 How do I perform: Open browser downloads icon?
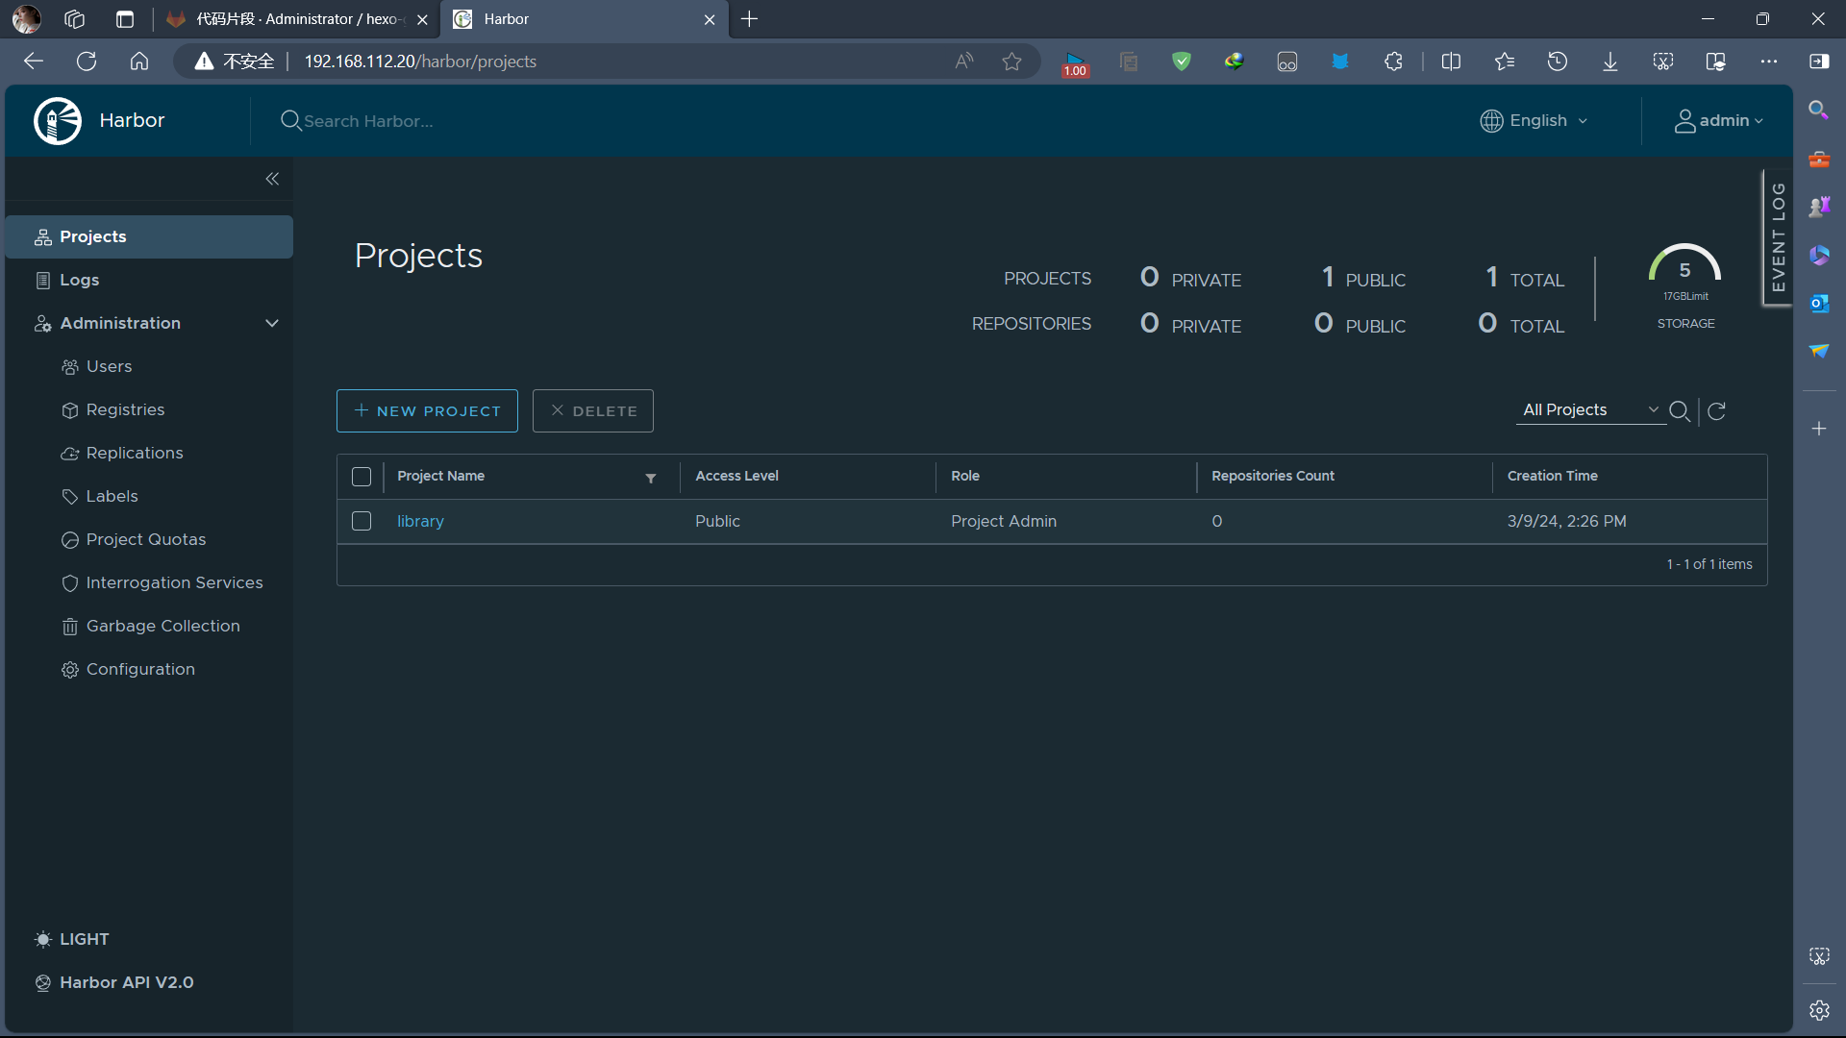1610,62
